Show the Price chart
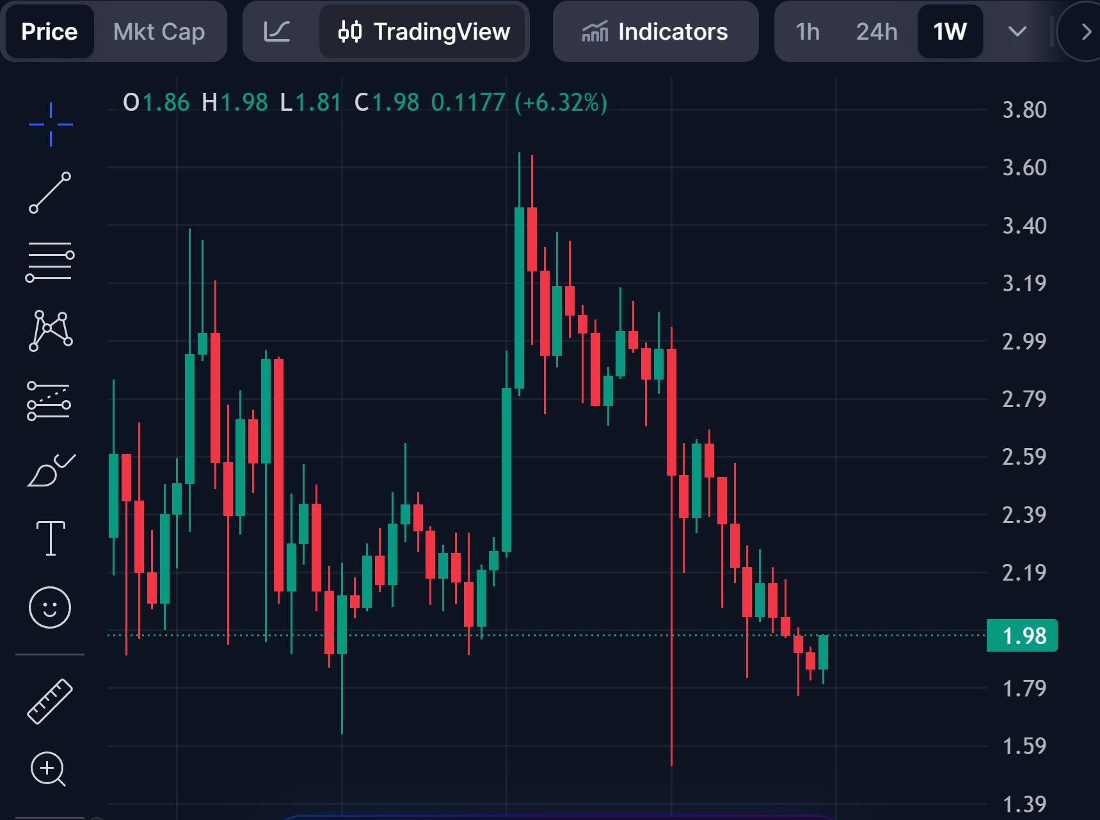This screenshot has height=820, width=1100. coord(49,31)
